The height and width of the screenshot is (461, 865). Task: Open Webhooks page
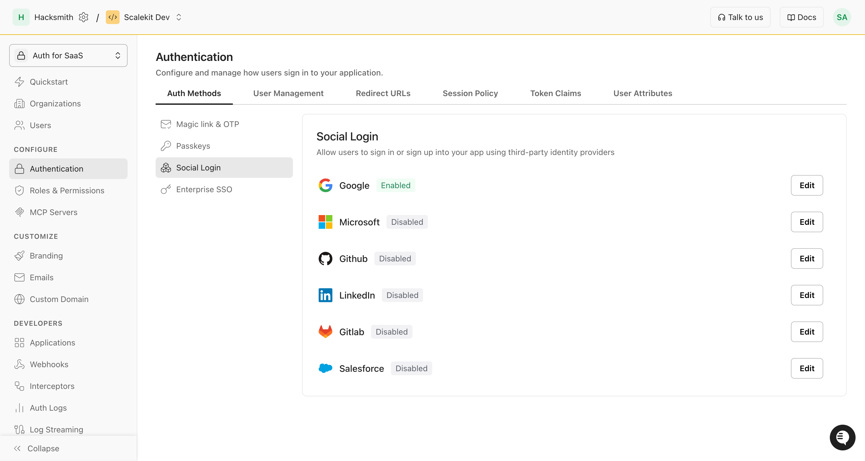point(68,364)
